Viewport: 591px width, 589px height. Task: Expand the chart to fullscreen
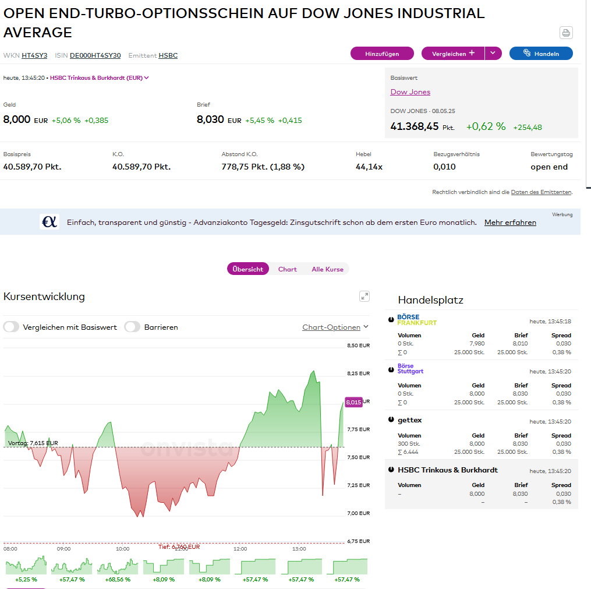pyautogui.click(x=364, y=297)
